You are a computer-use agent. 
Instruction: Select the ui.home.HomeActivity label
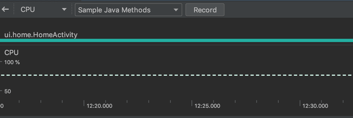41,35
